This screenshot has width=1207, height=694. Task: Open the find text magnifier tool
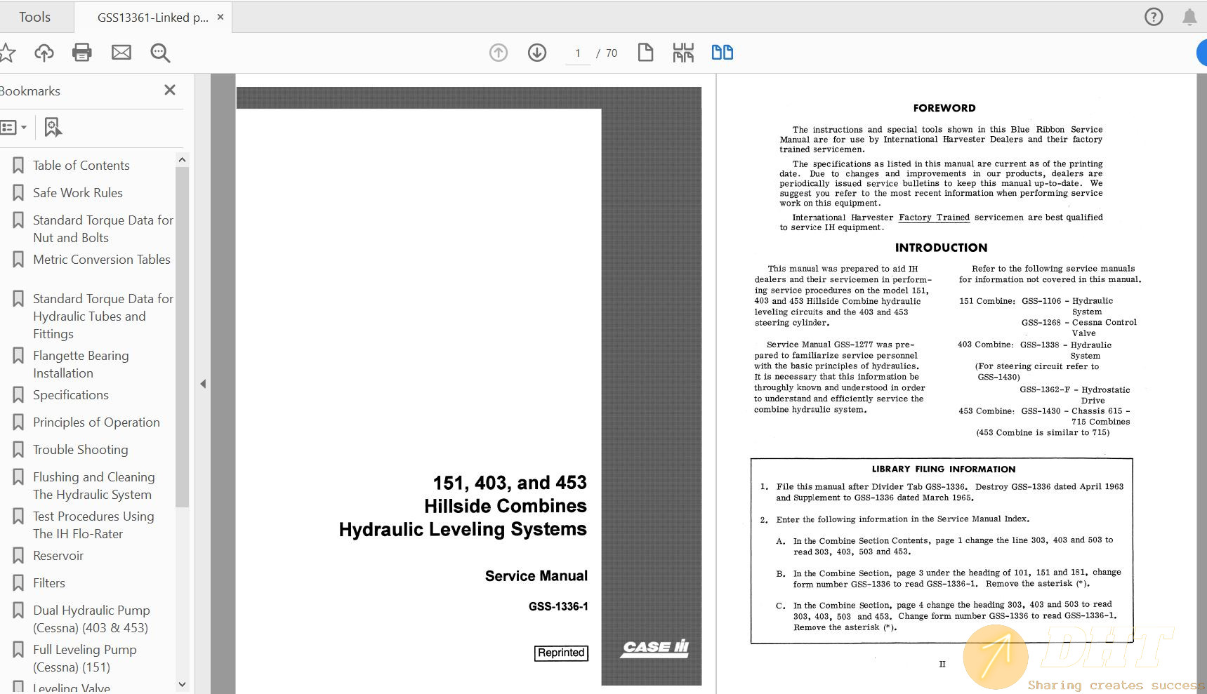click(x=160, y=53)
